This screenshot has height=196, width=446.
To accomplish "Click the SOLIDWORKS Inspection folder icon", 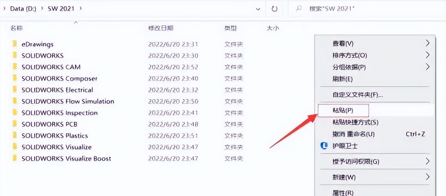I will (15, 112).
